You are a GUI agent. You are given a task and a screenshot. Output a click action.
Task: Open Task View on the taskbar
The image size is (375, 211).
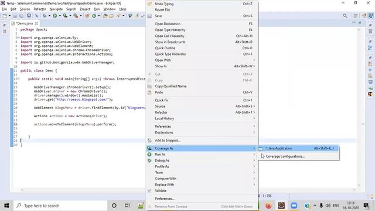pyautogui.click(x=127, y=206)
